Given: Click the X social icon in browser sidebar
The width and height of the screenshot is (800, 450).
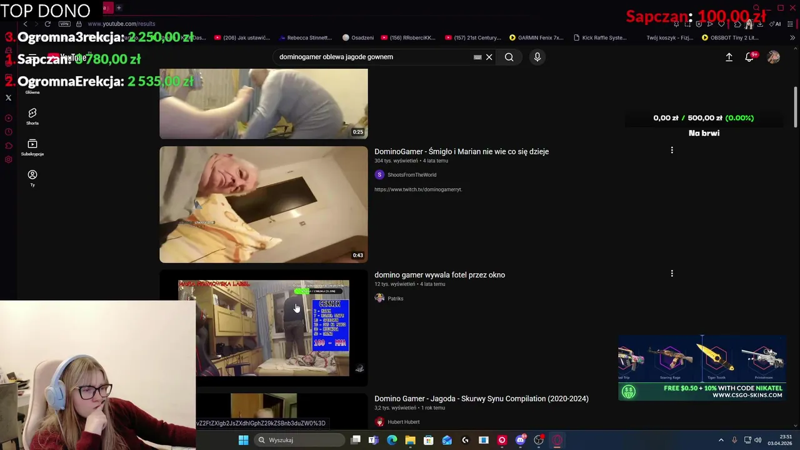Looking at the screenshot, I should [x=9, y=97].
